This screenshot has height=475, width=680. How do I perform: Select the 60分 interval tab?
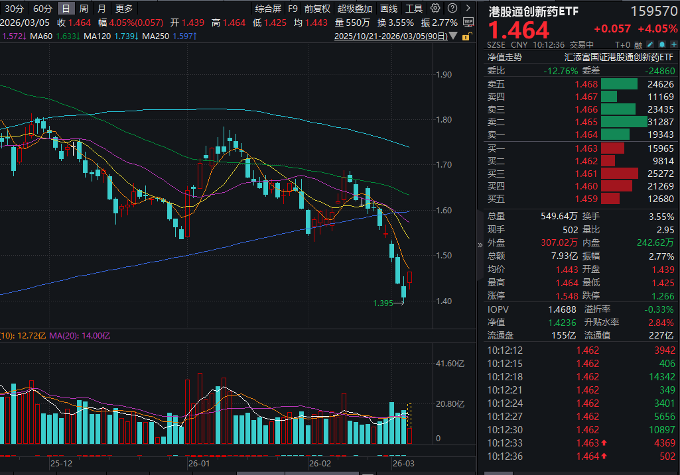(x=42, y=8)
